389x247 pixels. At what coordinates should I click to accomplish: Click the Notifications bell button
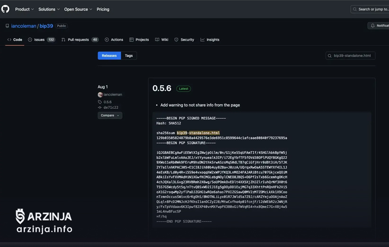point(378,26)
